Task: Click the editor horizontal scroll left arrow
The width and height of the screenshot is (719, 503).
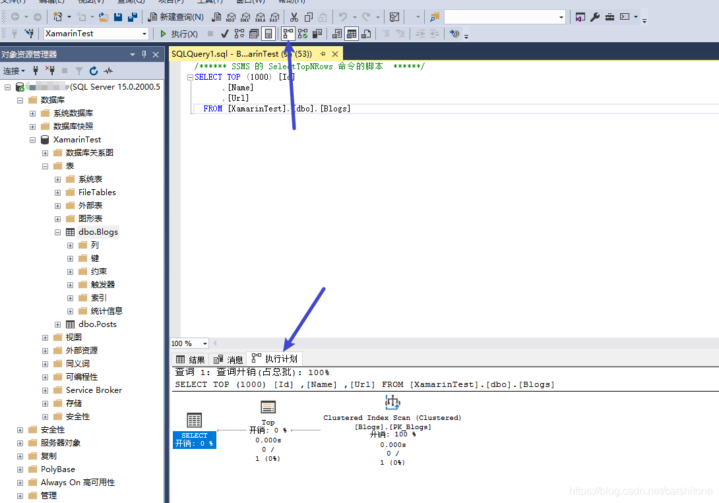Action: 214,343
